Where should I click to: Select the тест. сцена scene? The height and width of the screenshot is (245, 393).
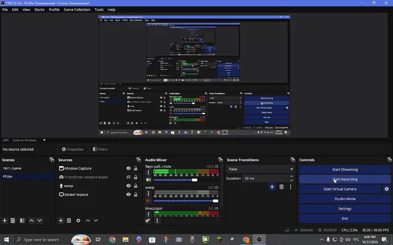click(x=28, y=168)
